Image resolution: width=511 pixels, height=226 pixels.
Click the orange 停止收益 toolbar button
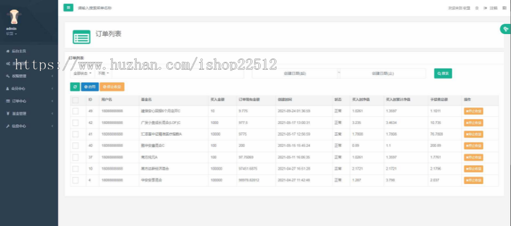click(112, 87)
